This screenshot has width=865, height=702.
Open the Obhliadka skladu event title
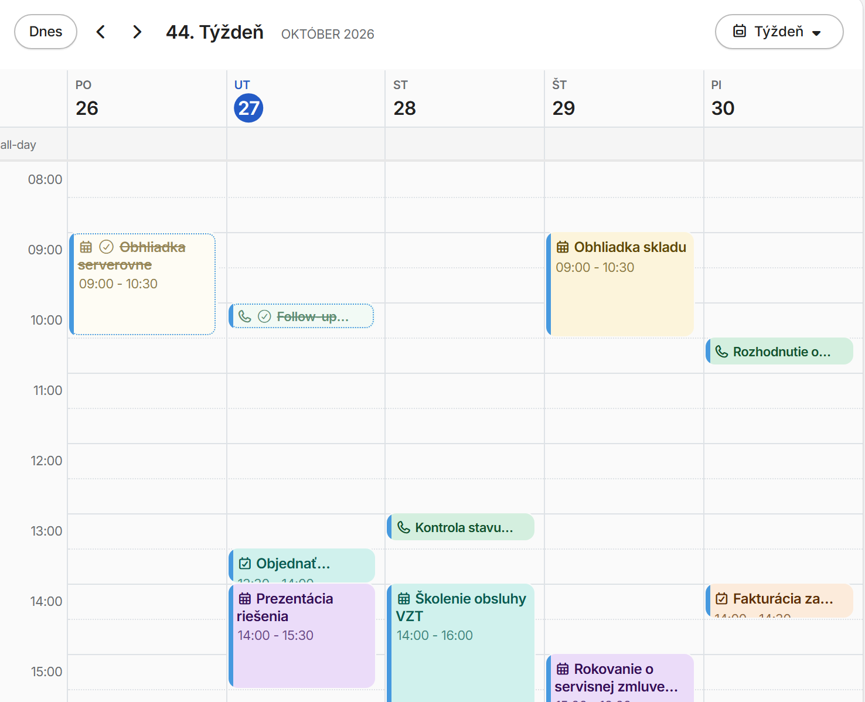(630, 247)
